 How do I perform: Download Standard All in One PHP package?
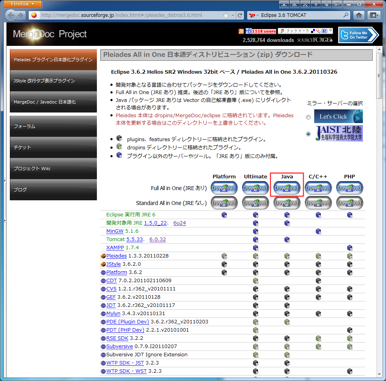click(x=350, y=203)
